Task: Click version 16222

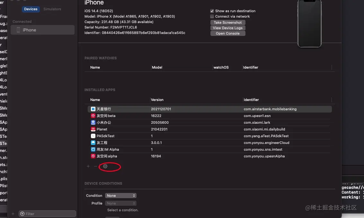Action: coord(156,116)
